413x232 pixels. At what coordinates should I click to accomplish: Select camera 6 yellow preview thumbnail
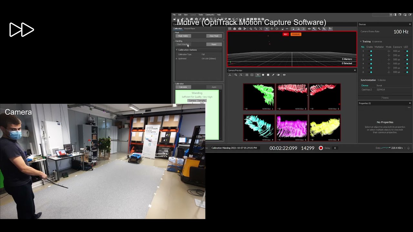325,128
